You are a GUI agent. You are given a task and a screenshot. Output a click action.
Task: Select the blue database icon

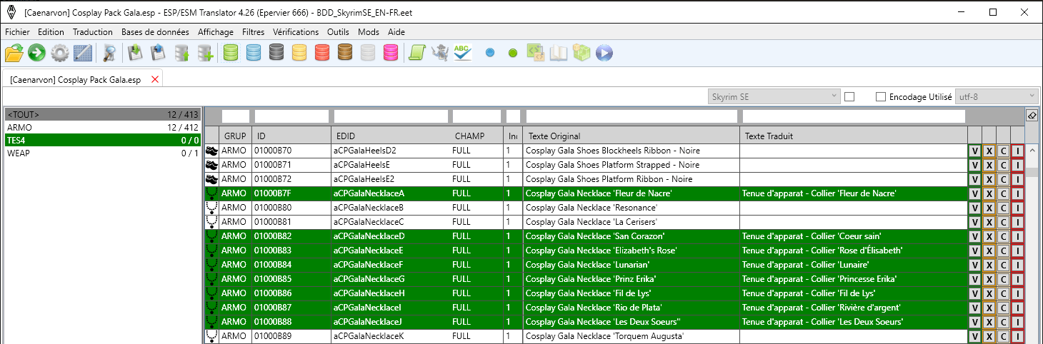click(254, 52)
